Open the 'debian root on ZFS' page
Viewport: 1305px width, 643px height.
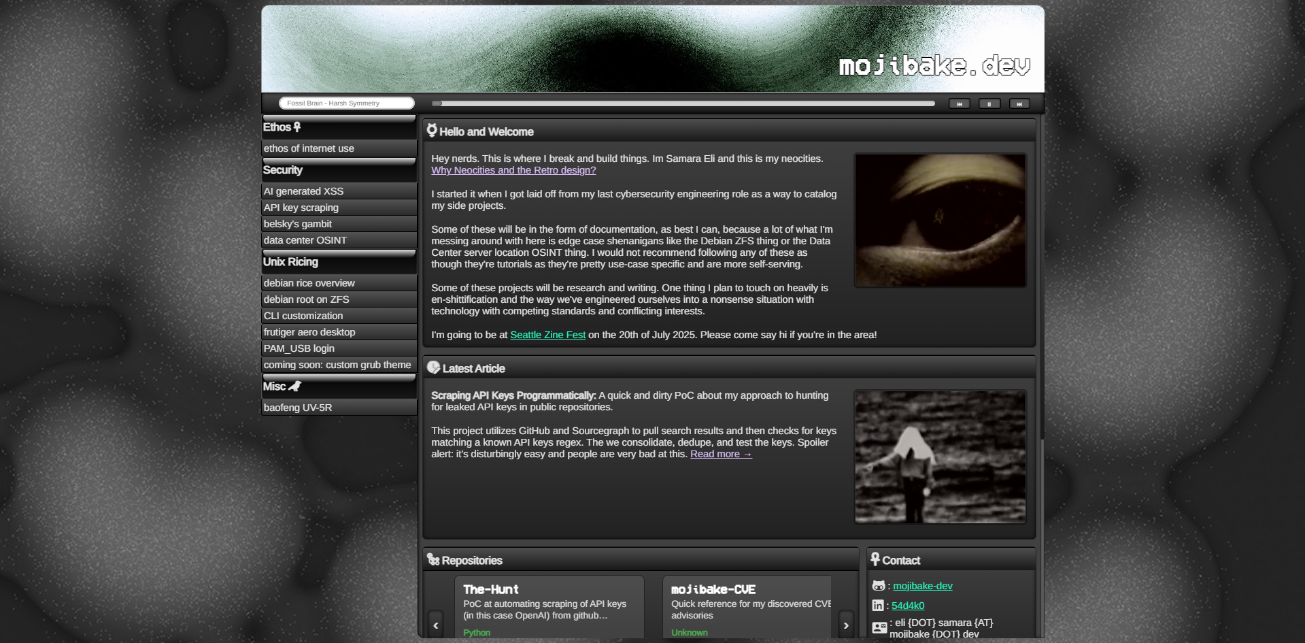pos(339,299)
